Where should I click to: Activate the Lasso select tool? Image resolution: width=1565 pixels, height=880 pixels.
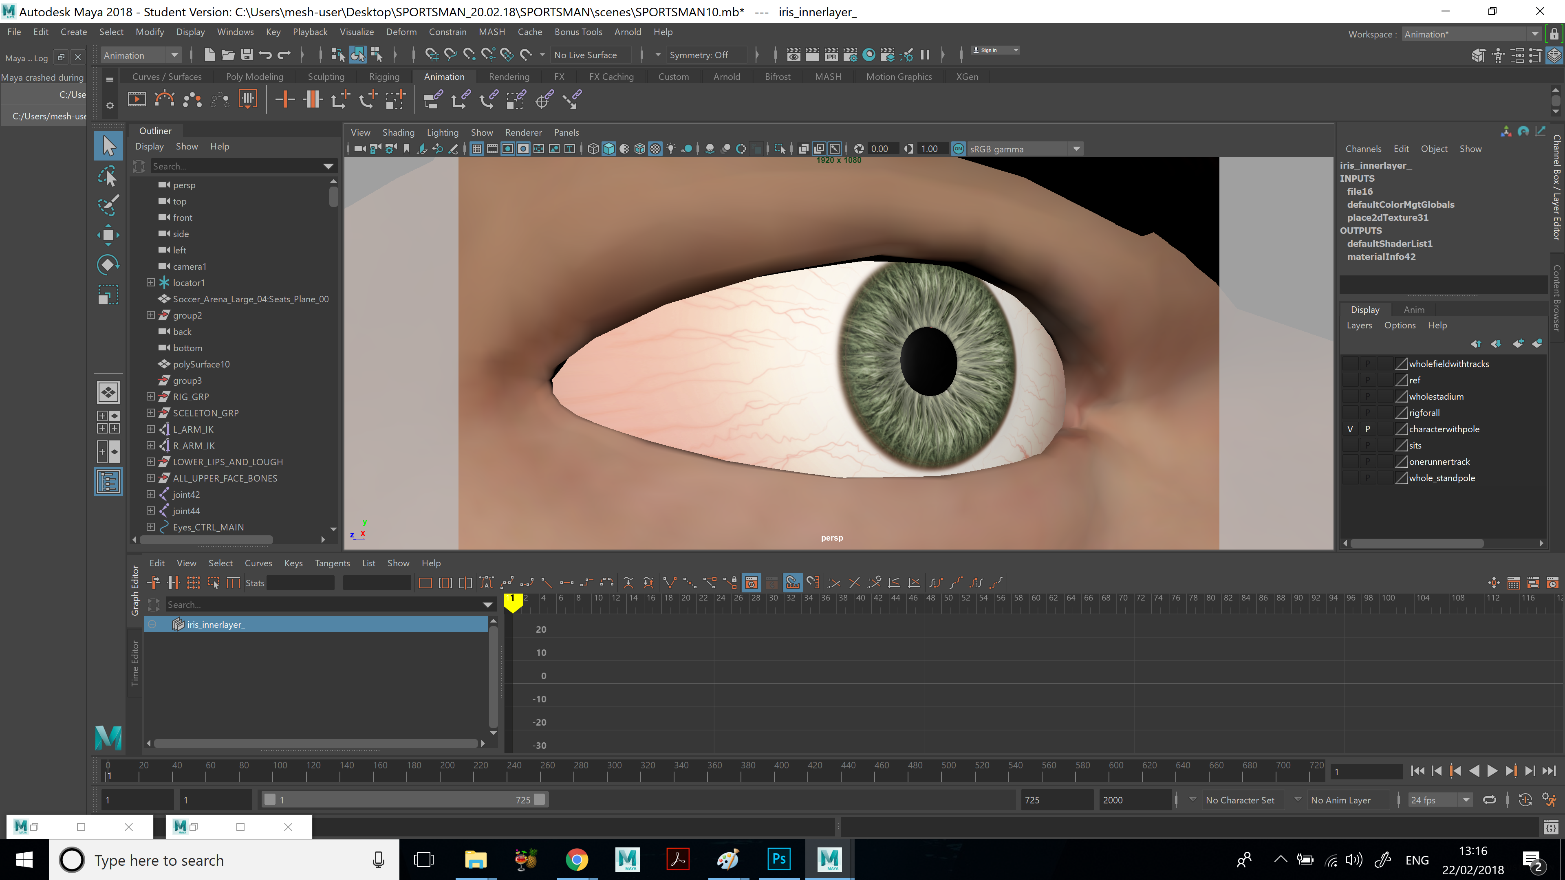tap(108, 176)
